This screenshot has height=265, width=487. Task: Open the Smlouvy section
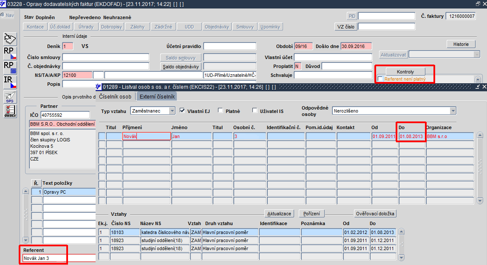coord(245,27)
